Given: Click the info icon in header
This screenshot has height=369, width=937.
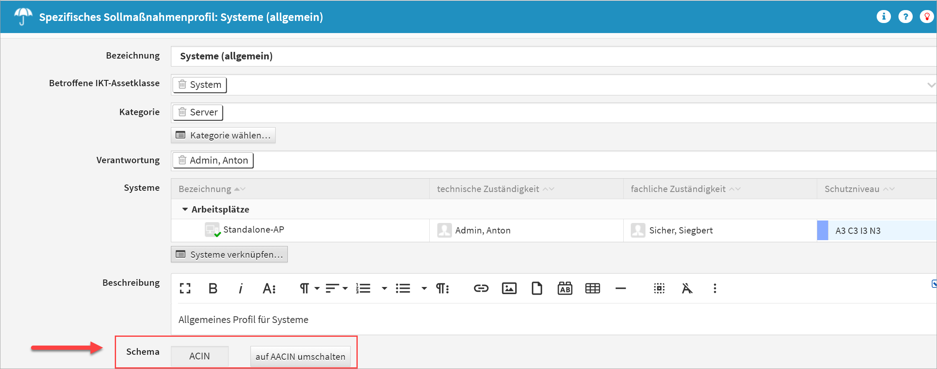Looking at the screenshot, I should coord(883,17).
